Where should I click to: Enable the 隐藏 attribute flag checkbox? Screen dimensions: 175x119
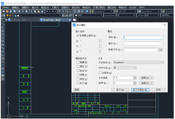tap(78, 62)
